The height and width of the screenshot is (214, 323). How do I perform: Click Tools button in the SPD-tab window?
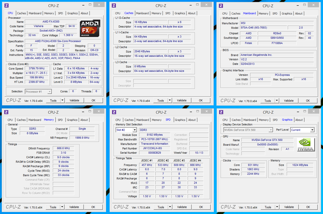[161, 207]
